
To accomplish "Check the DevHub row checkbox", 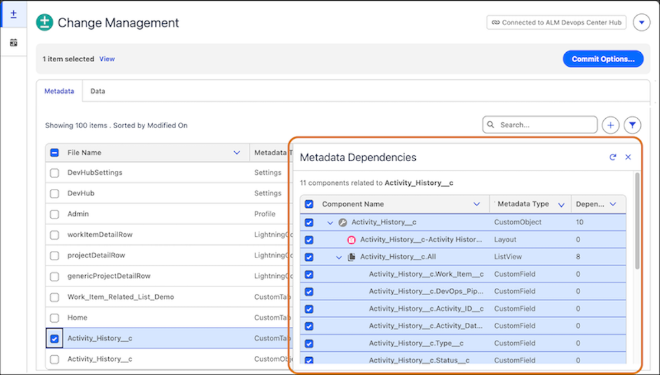I will (54, 193).
